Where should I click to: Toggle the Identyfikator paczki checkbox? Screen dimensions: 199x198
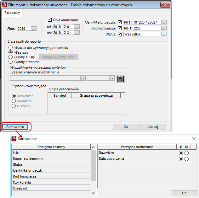point(120,22)
